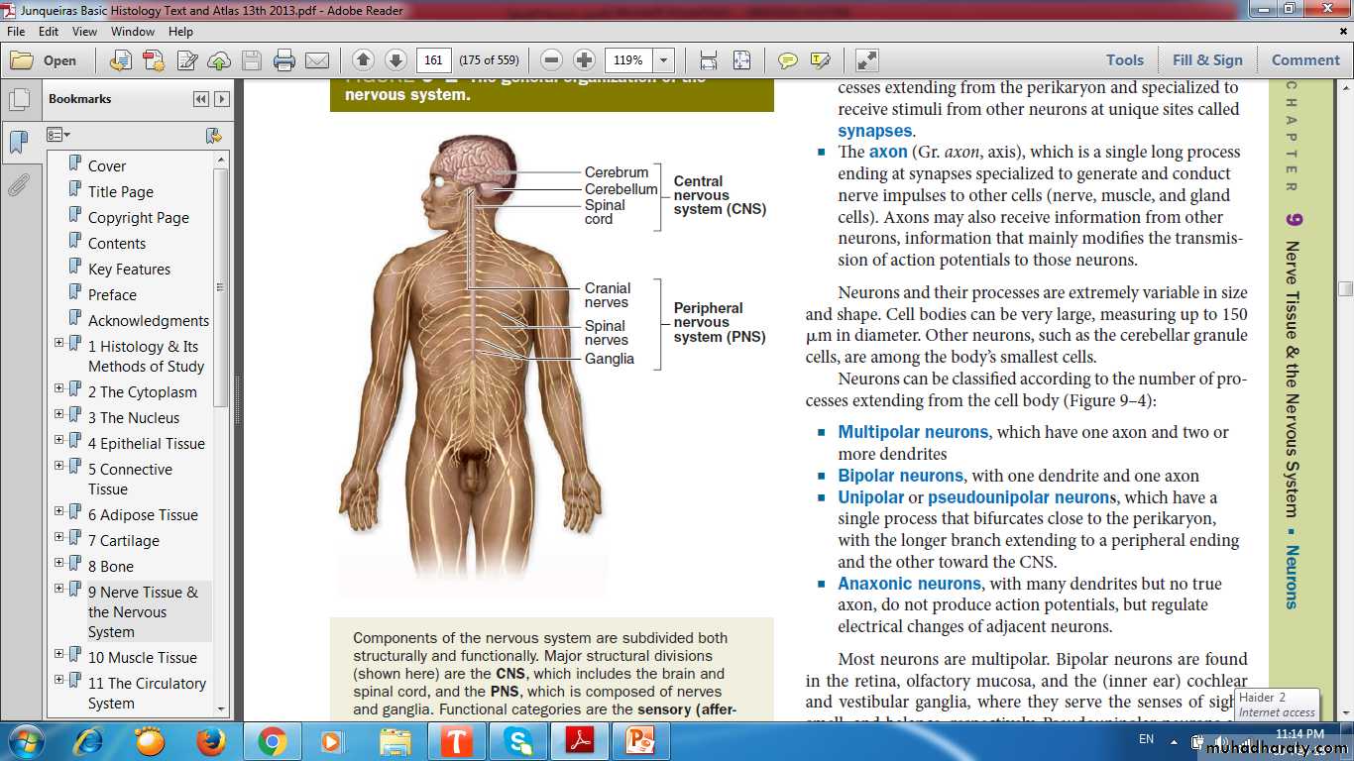The image size is (1354, 761).
Task: Go to previous page with up arrow
Action: tap(363, 60)
